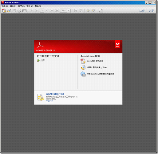Click the Adobe logo in red banner

[x=117, y=44]
